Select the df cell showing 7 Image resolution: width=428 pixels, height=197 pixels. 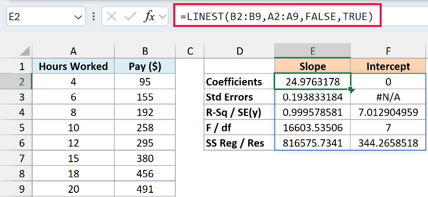point(388,127)
